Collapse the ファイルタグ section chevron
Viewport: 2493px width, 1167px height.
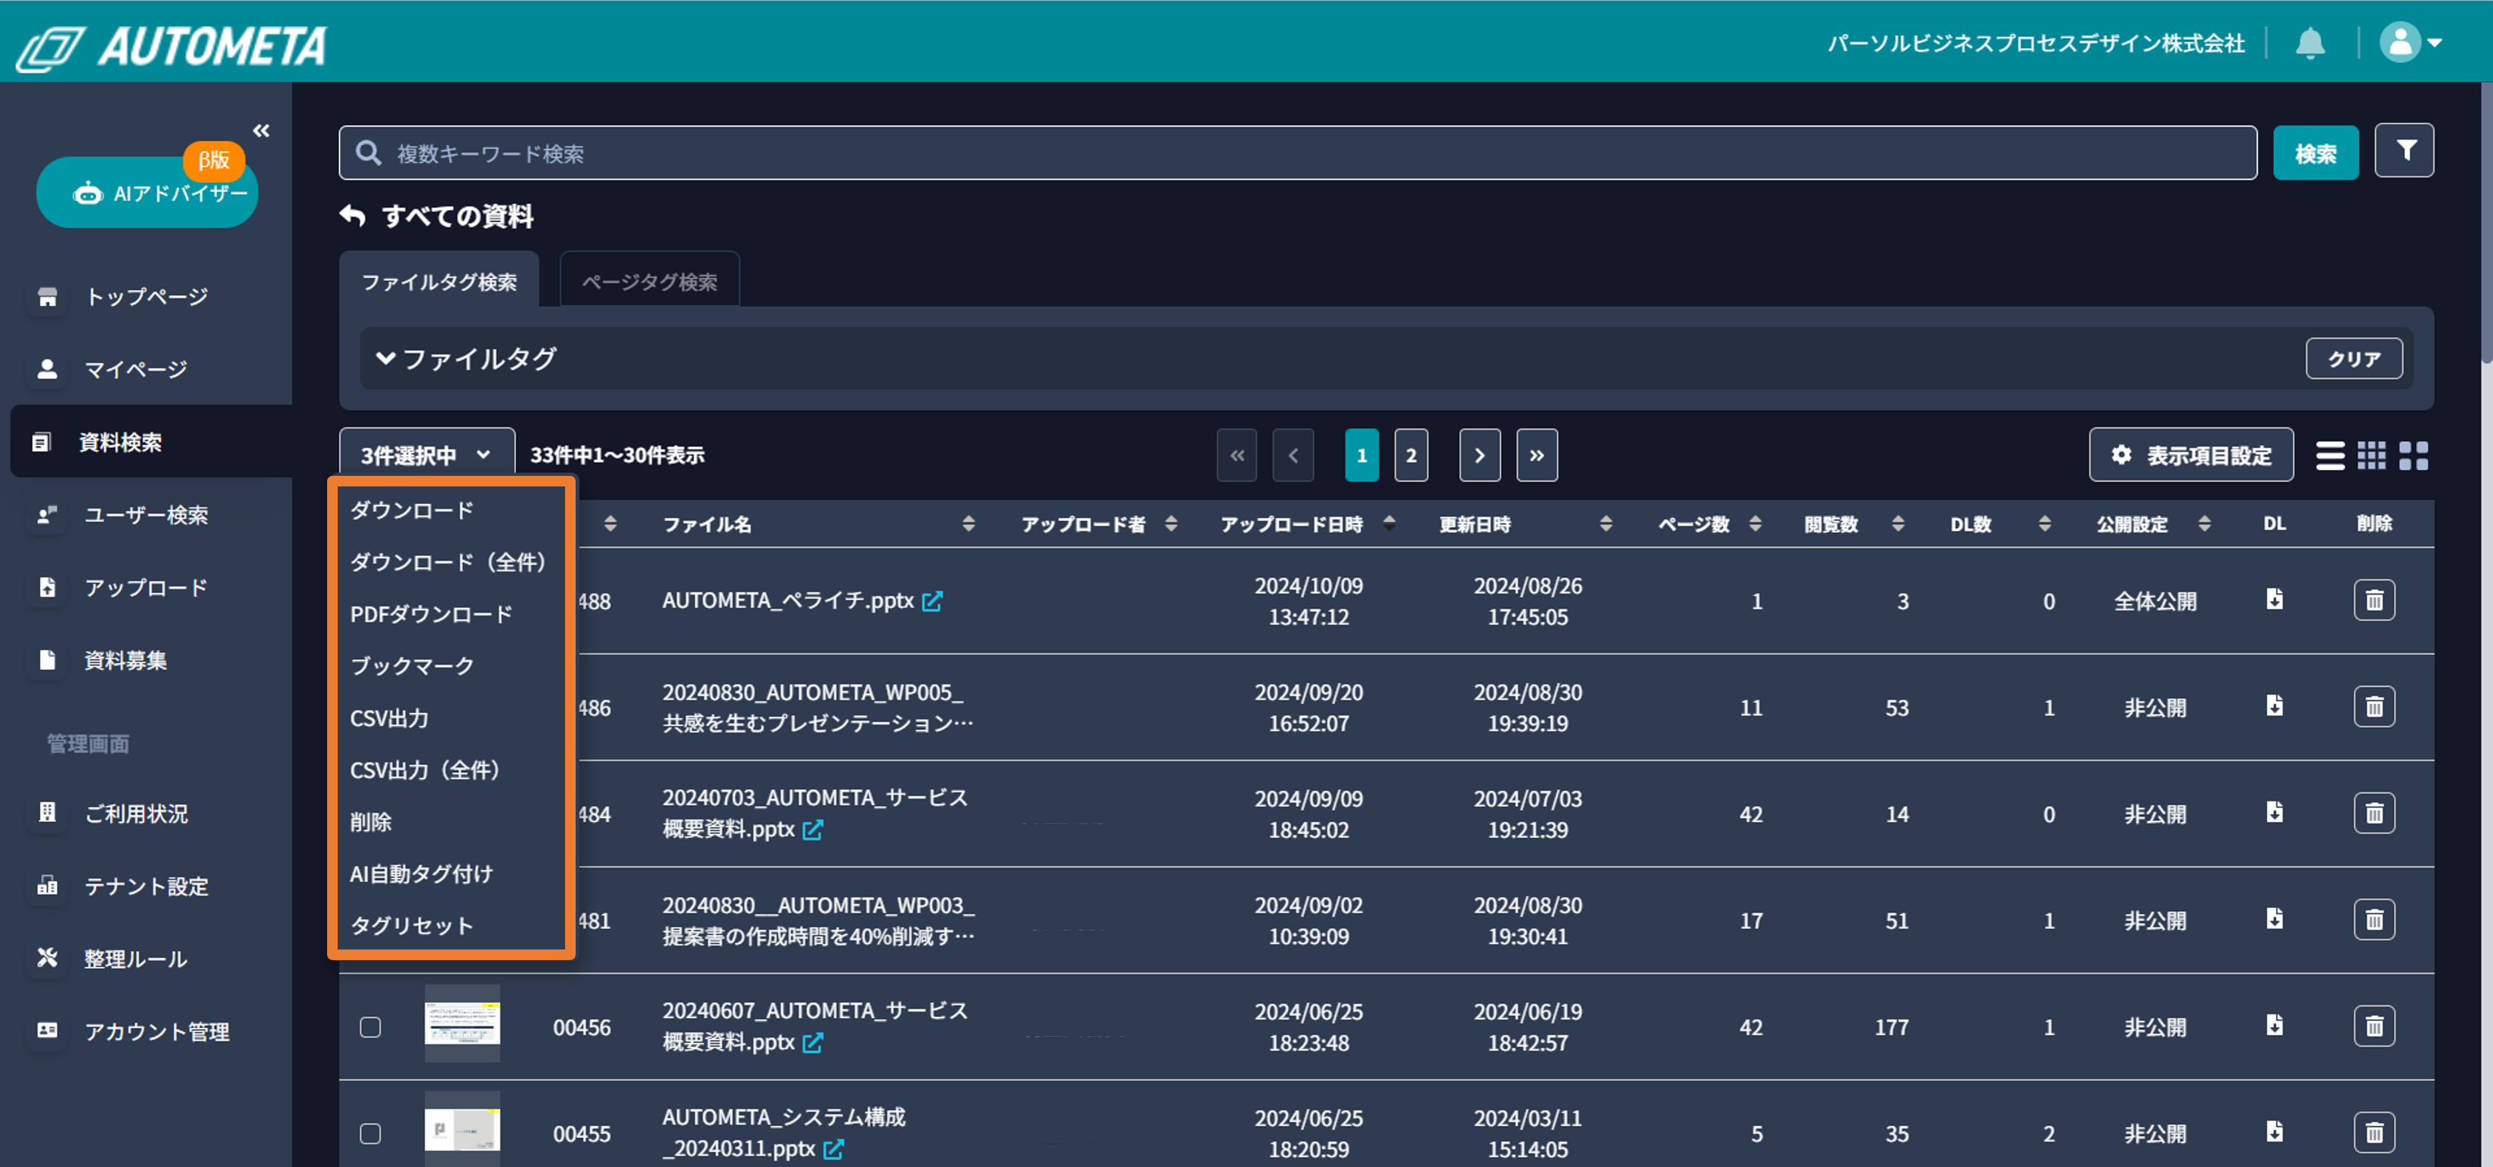click(x=385, y=359)
